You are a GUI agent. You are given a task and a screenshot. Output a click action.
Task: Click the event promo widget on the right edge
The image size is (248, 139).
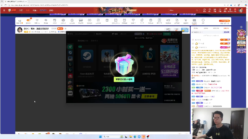point(241,41)
